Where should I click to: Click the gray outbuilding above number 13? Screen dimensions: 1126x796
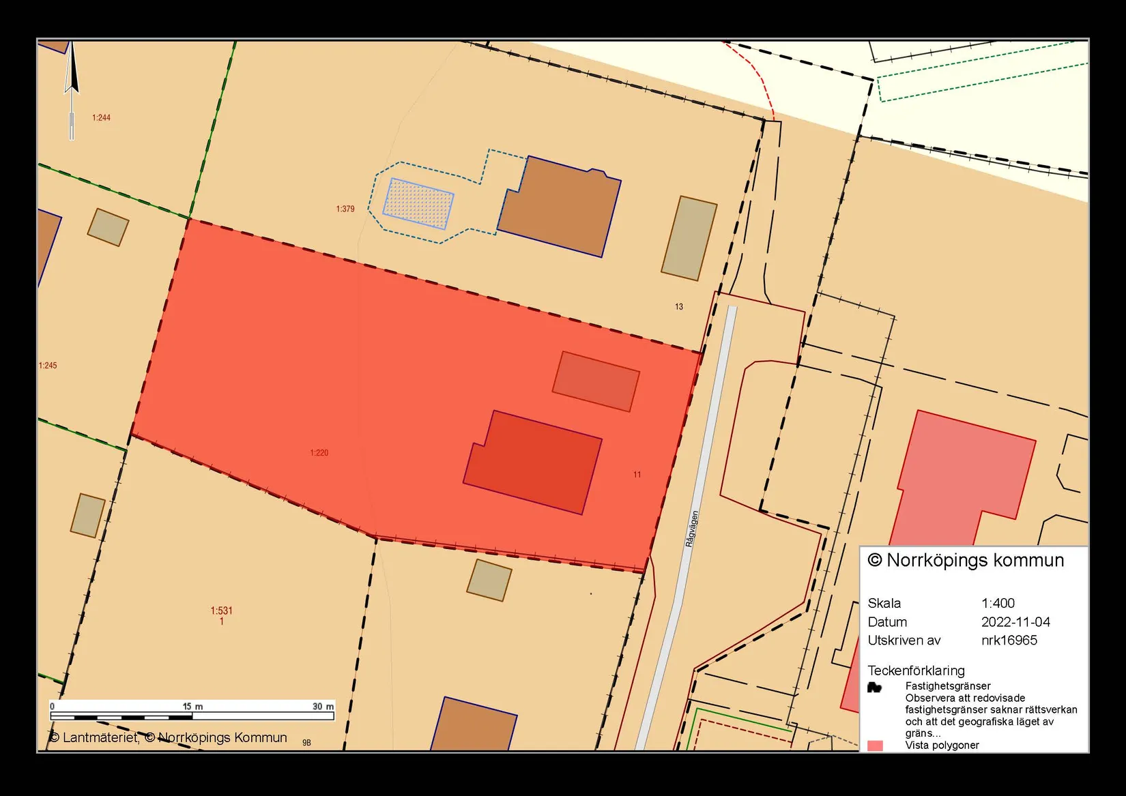pyautogui.click(x=689, y=238)
